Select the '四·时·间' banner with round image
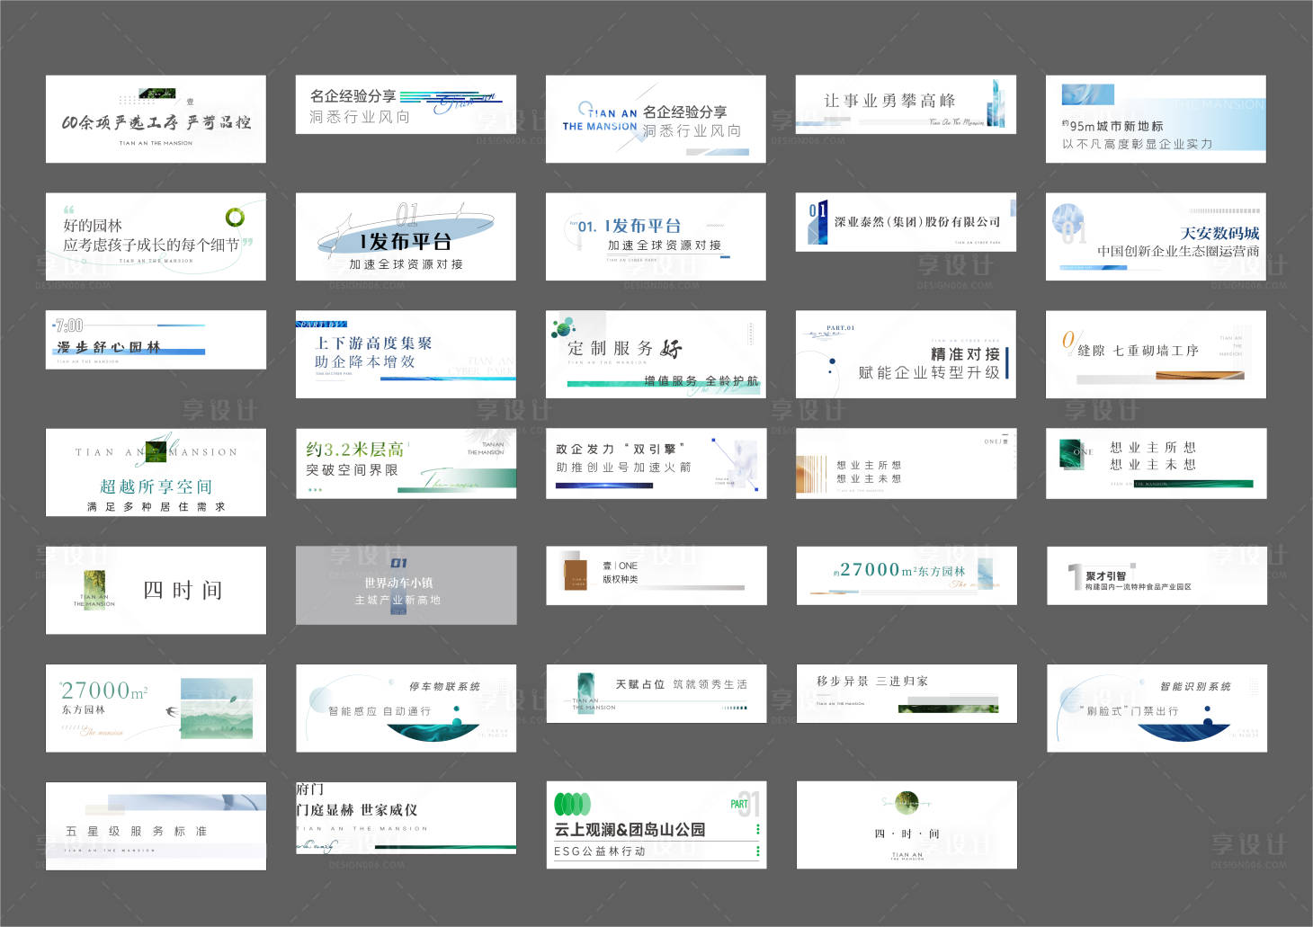 pyautogui.click(x=906, y=825)
